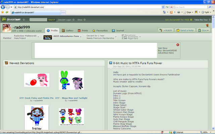
Task: Click the Refresh page icon
Action: pyautogui.click(x=167, y=7)
